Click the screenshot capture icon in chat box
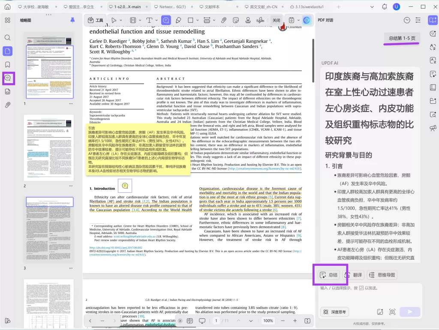The image size is (439, 330). 391,312
